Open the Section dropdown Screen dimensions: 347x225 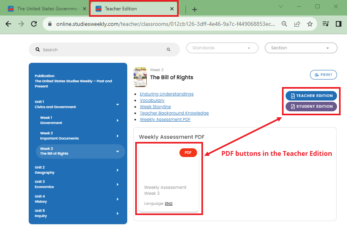(301, 48)
